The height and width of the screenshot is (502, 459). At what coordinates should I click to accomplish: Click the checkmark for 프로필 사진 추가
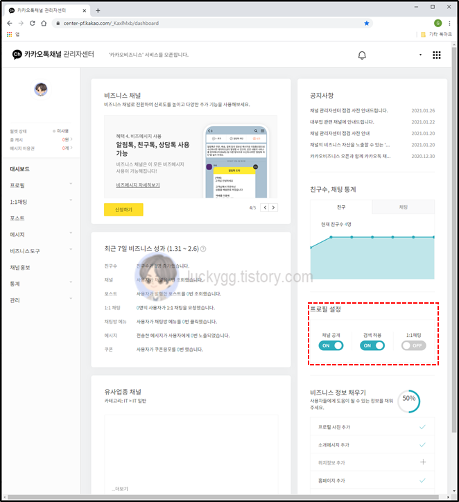(x=422, y=427)
